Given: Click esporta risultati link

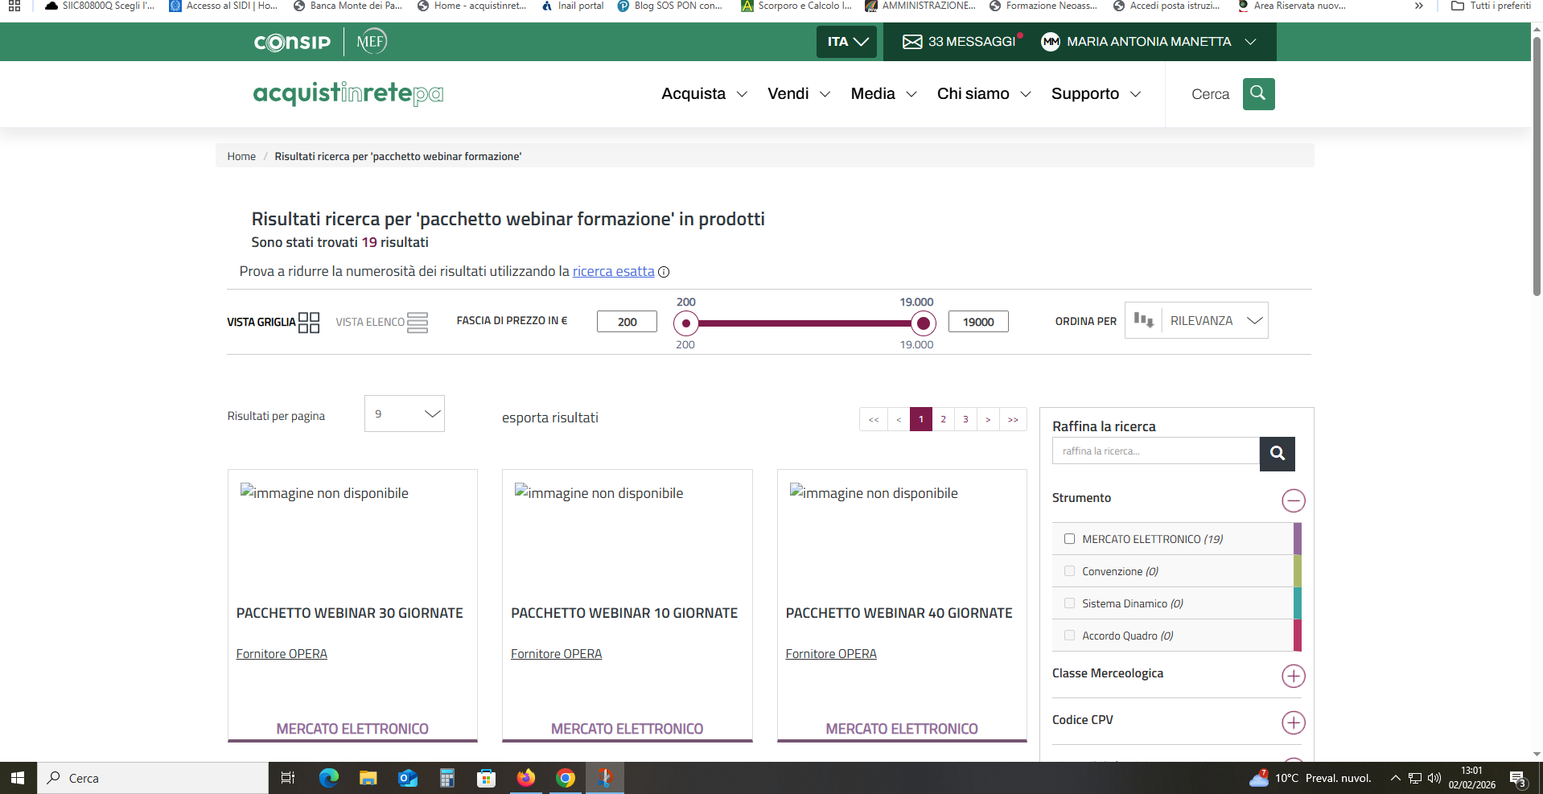Looking at the screenshot, I should [x=549, y=418].
